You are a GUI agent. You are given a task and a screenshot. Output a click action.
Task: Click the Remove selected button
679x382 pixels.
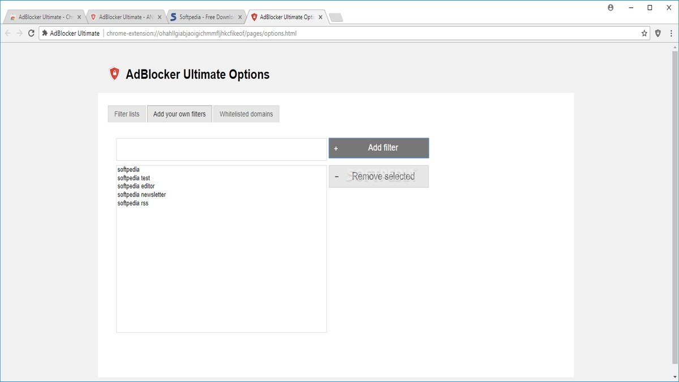click(379, 177)
